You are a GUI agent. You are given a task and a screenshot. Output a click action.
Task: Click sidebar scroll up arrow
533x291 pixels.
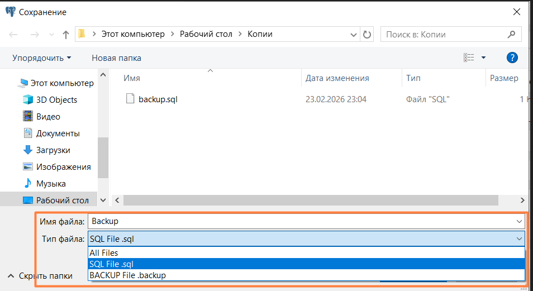pos(103,75)
